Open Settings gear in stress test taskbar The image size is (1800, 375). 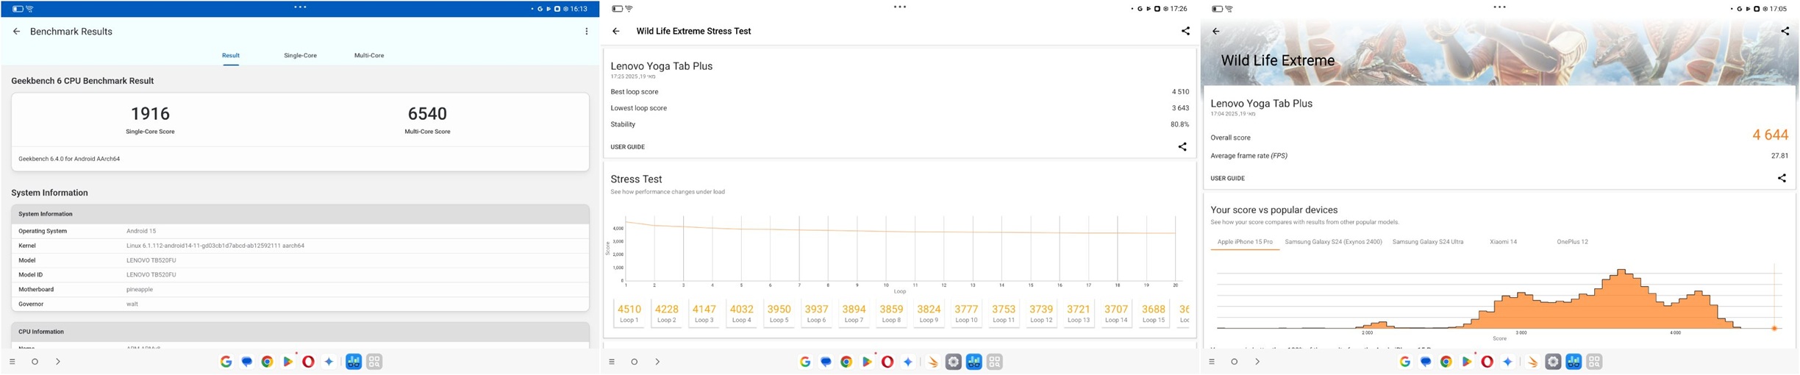pyautogui.click(x=953, y=362)
